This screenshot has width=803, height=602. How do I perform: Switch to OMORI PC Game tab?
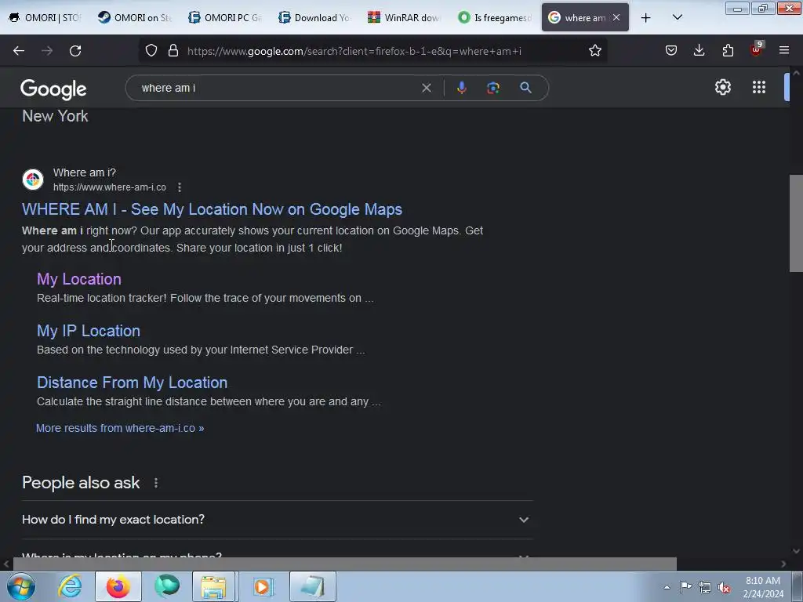click(x=225, y=17)
